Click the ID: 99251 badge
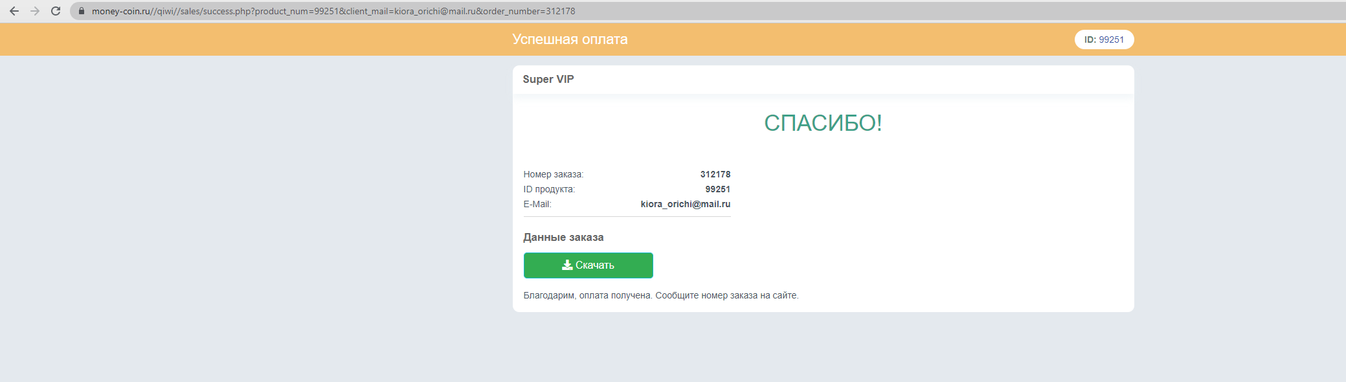The height and width of the screenshot is (382, 1346). (x=1104, y=39)
